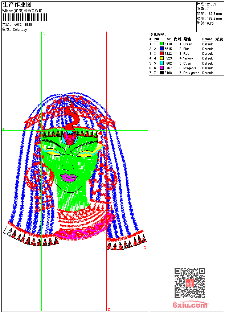The image size is (225, 312).
Task: Click the 'Colorway 1' label
Action: tap(21, 30)
